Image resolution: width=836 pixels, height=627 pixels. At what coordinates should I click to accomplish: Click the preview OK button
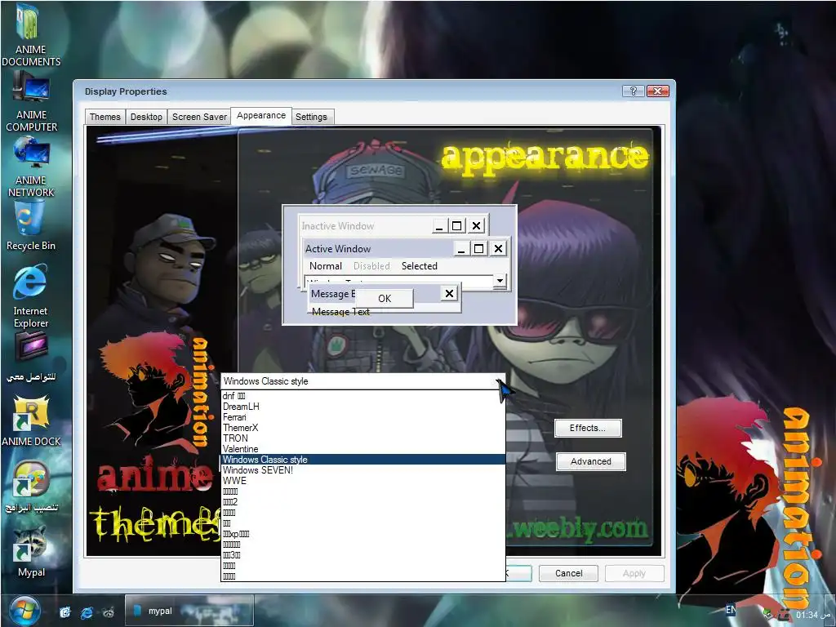pyautogui.click(x=385, y=299)
